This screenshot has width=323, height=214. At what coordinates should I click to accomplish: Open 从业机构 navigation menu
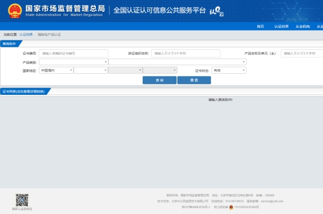click(303, 26)
